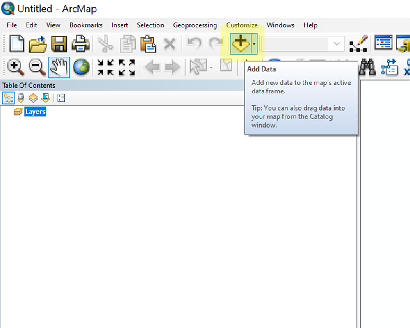Open the Geoprocessing menu
Viewport: 410px width, 328px height.
click(195, 25)
